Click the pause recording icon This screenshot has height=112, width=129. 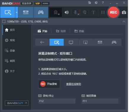tap(103, 12)
